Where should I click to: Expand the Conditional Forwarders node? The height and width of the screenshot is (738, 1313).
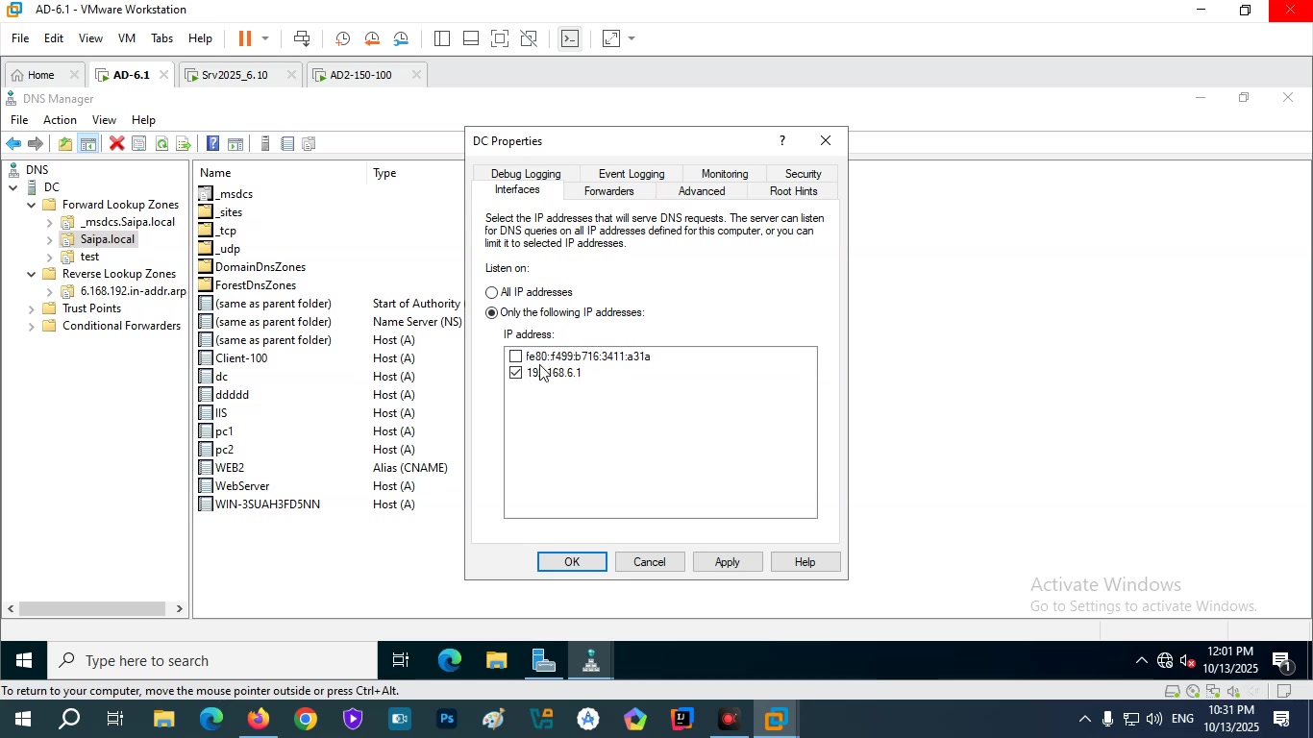click(32, 327)
